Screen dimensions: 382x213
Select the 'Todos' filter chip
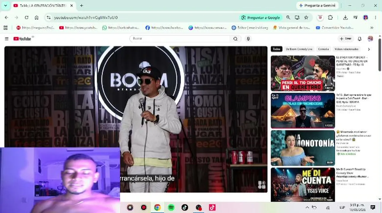click(276, 49)
